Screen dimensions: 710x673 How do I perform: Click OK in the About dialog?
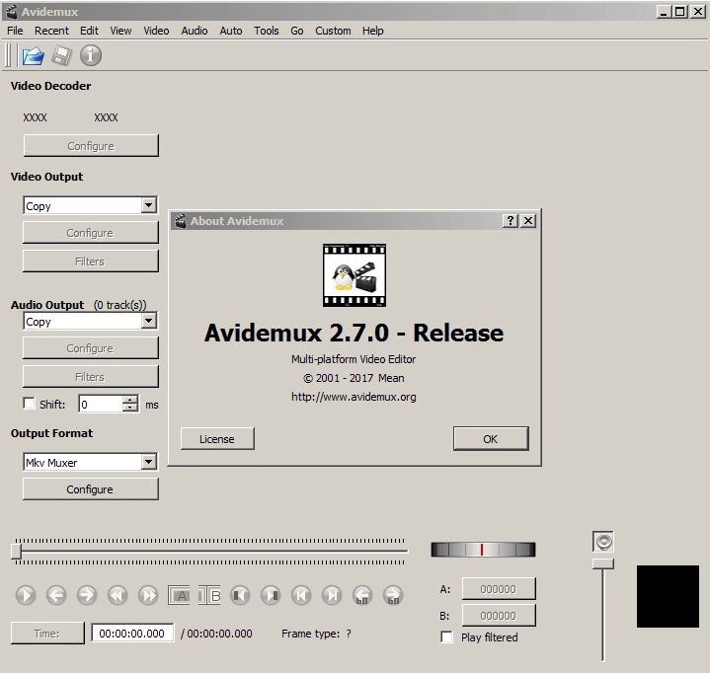(x=491, y=438)
